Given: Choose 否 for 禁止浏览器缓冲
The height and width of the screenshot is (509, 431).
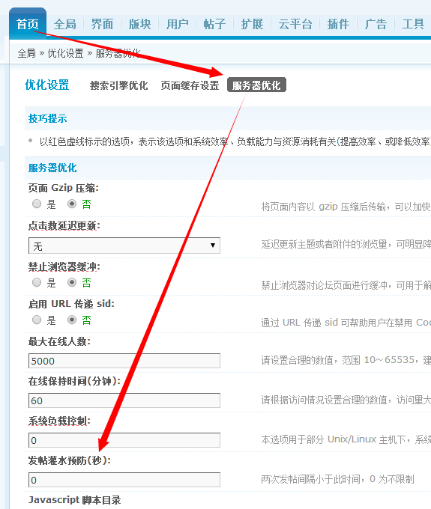Looking at the screenshot, I should 72,282.
